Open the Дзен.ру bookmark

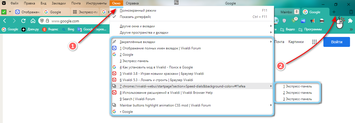[x=30, y=29]
